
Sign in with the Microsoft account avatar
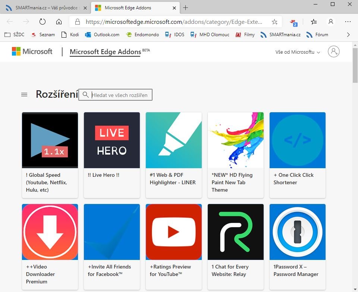333,51
